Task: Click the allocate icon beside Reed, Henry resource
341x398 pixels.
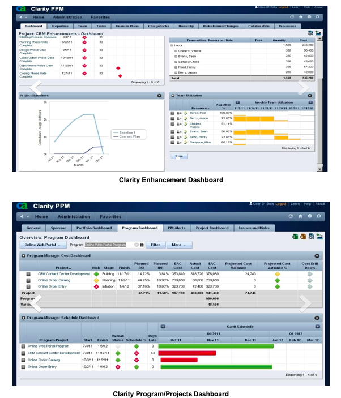Action: tap(186, 137)
